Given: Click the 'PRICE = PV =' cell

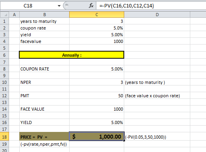Looking at the screenshot, I should click(44, 137).
